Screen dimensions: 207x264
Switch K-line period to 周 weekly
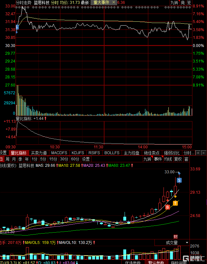click(7, 159)
